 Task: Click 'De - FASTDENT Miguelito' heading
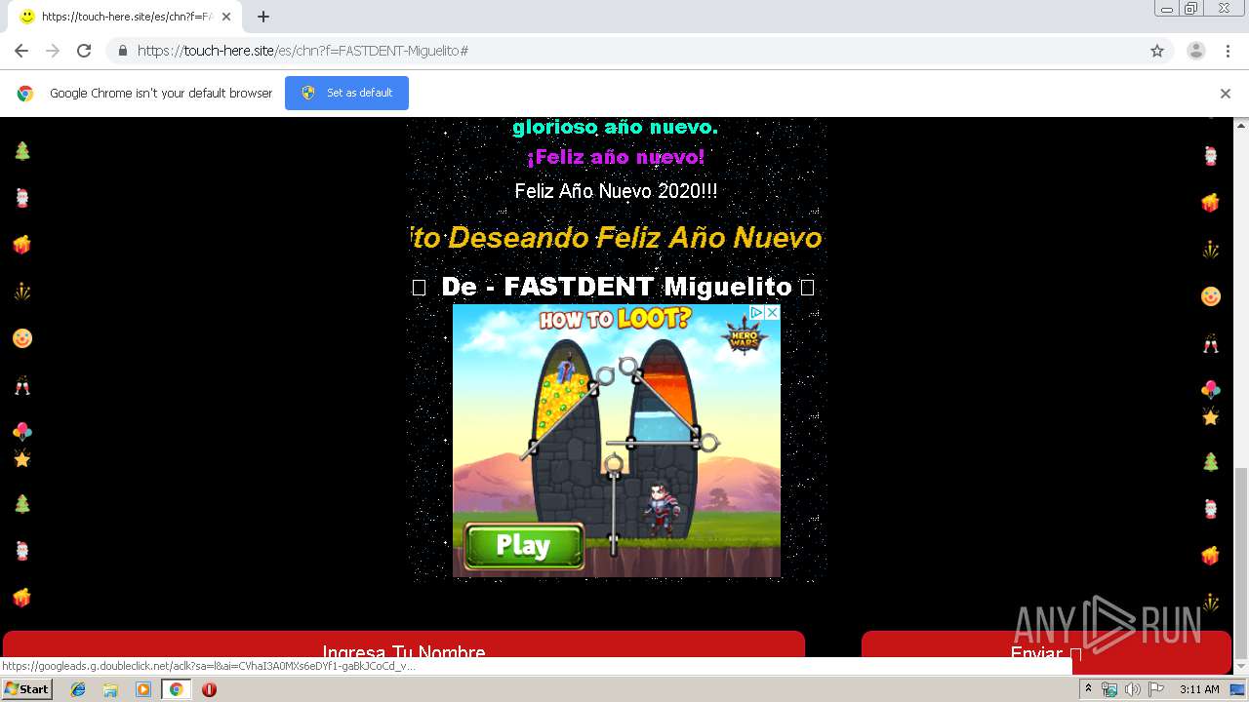click(616, 287)
